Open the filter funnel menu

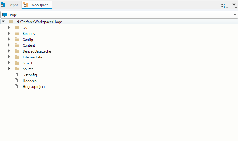point(234,6)
